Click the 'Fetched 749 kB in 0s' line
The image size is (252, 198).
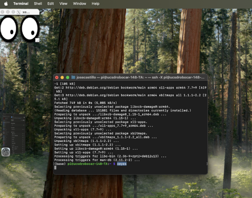tap(86, 103)
